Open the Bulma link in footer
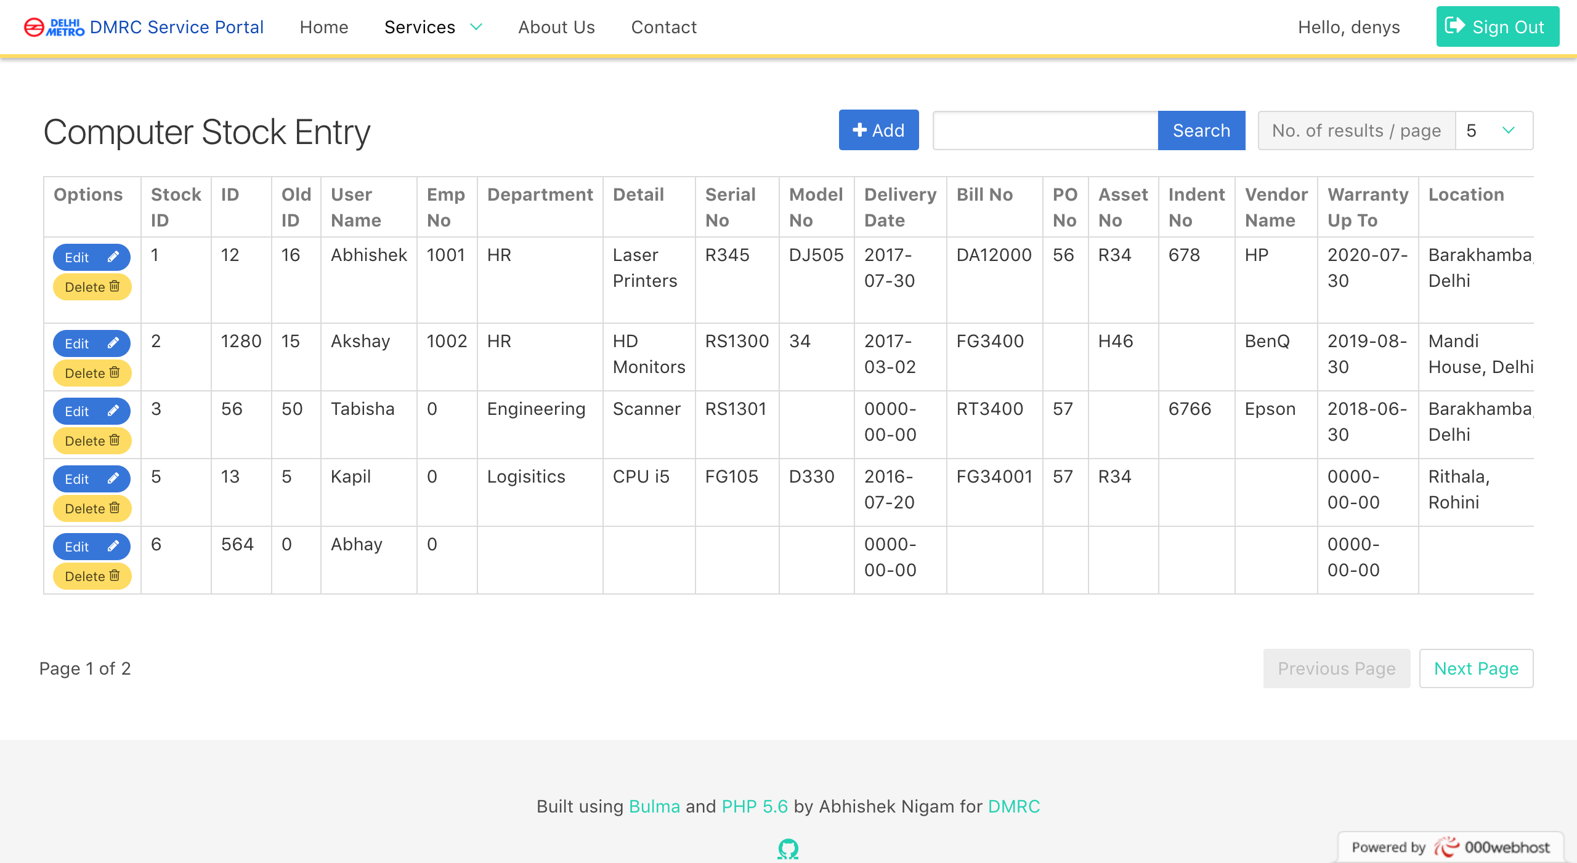1577x863 pixels. click(654, 806)
